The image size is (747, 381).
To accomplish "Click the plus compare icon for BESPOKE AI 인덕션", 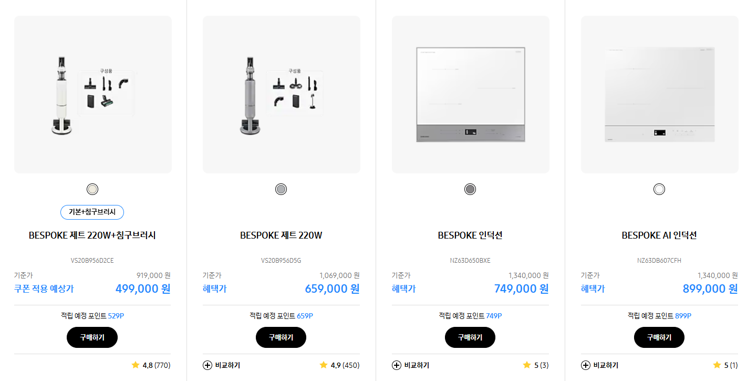I will pos(585,365).
